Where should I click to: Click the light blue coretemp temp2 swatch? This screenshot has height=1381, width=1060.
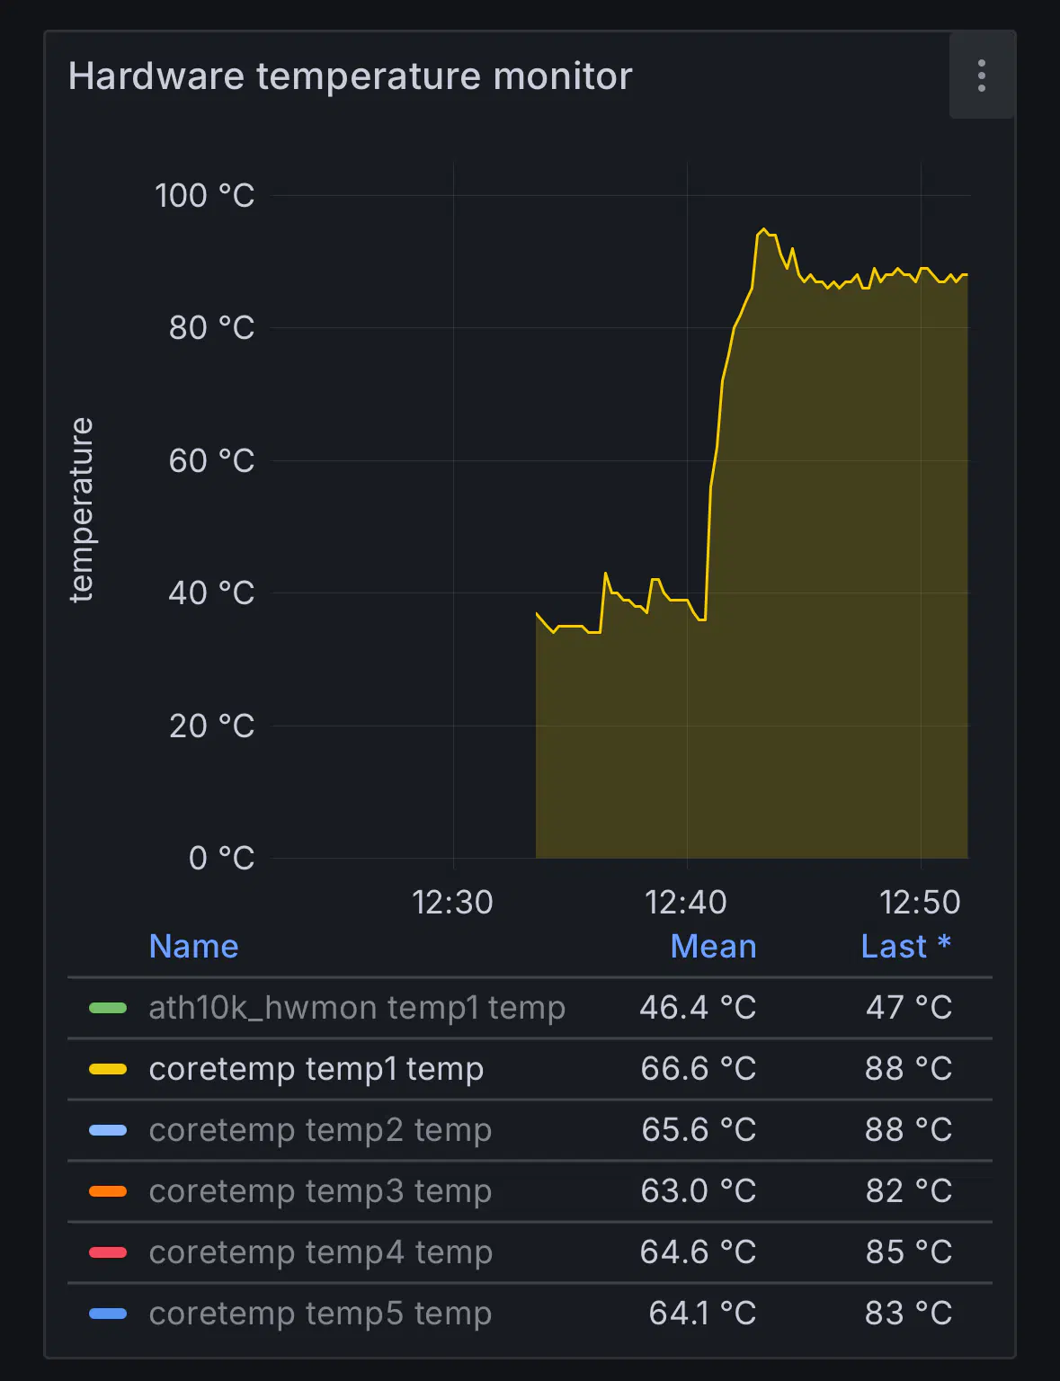108,1130
